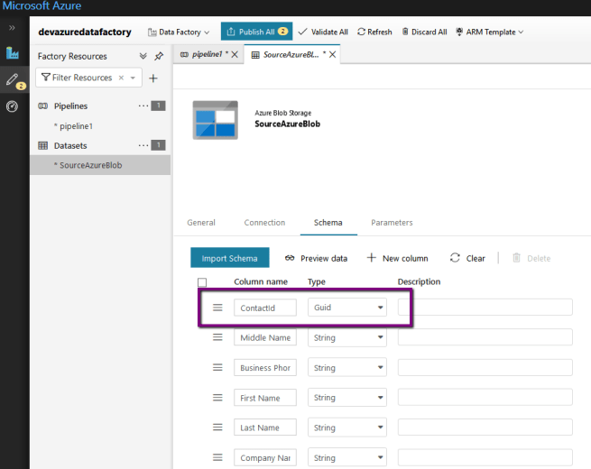Switch to the Parameters tab
Screen dimensions: 591x469
[392, 223]
